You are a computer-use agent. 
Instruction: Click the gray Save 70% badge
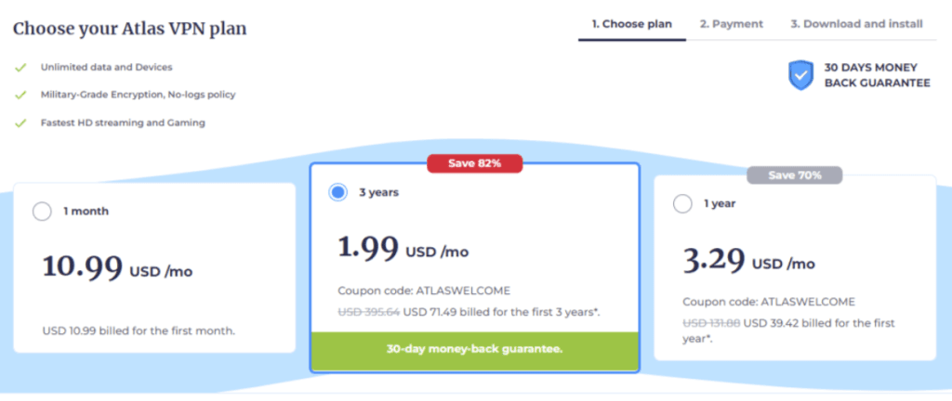tap(795, 175)
